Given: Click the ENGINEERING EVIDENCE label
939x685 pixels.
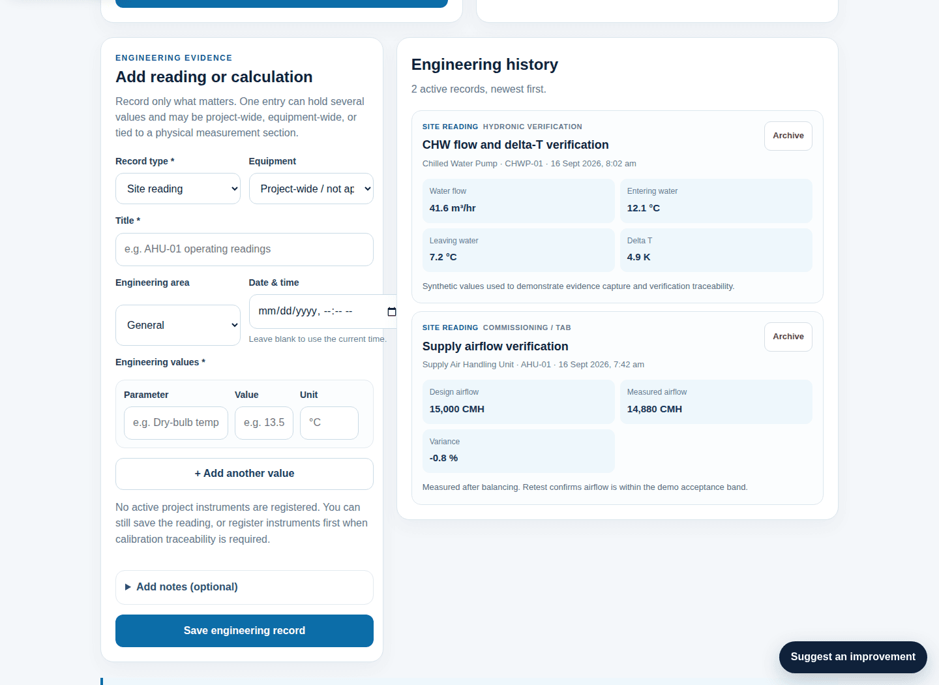Looking at the screenshot, I should (173, 58).
